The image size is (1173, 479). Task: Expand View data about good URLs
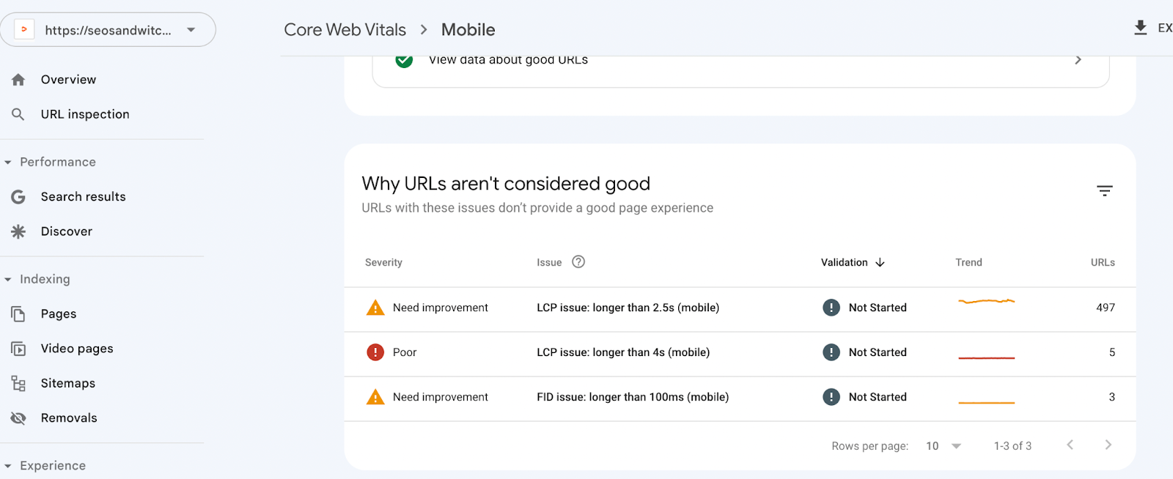(1078, 60)
